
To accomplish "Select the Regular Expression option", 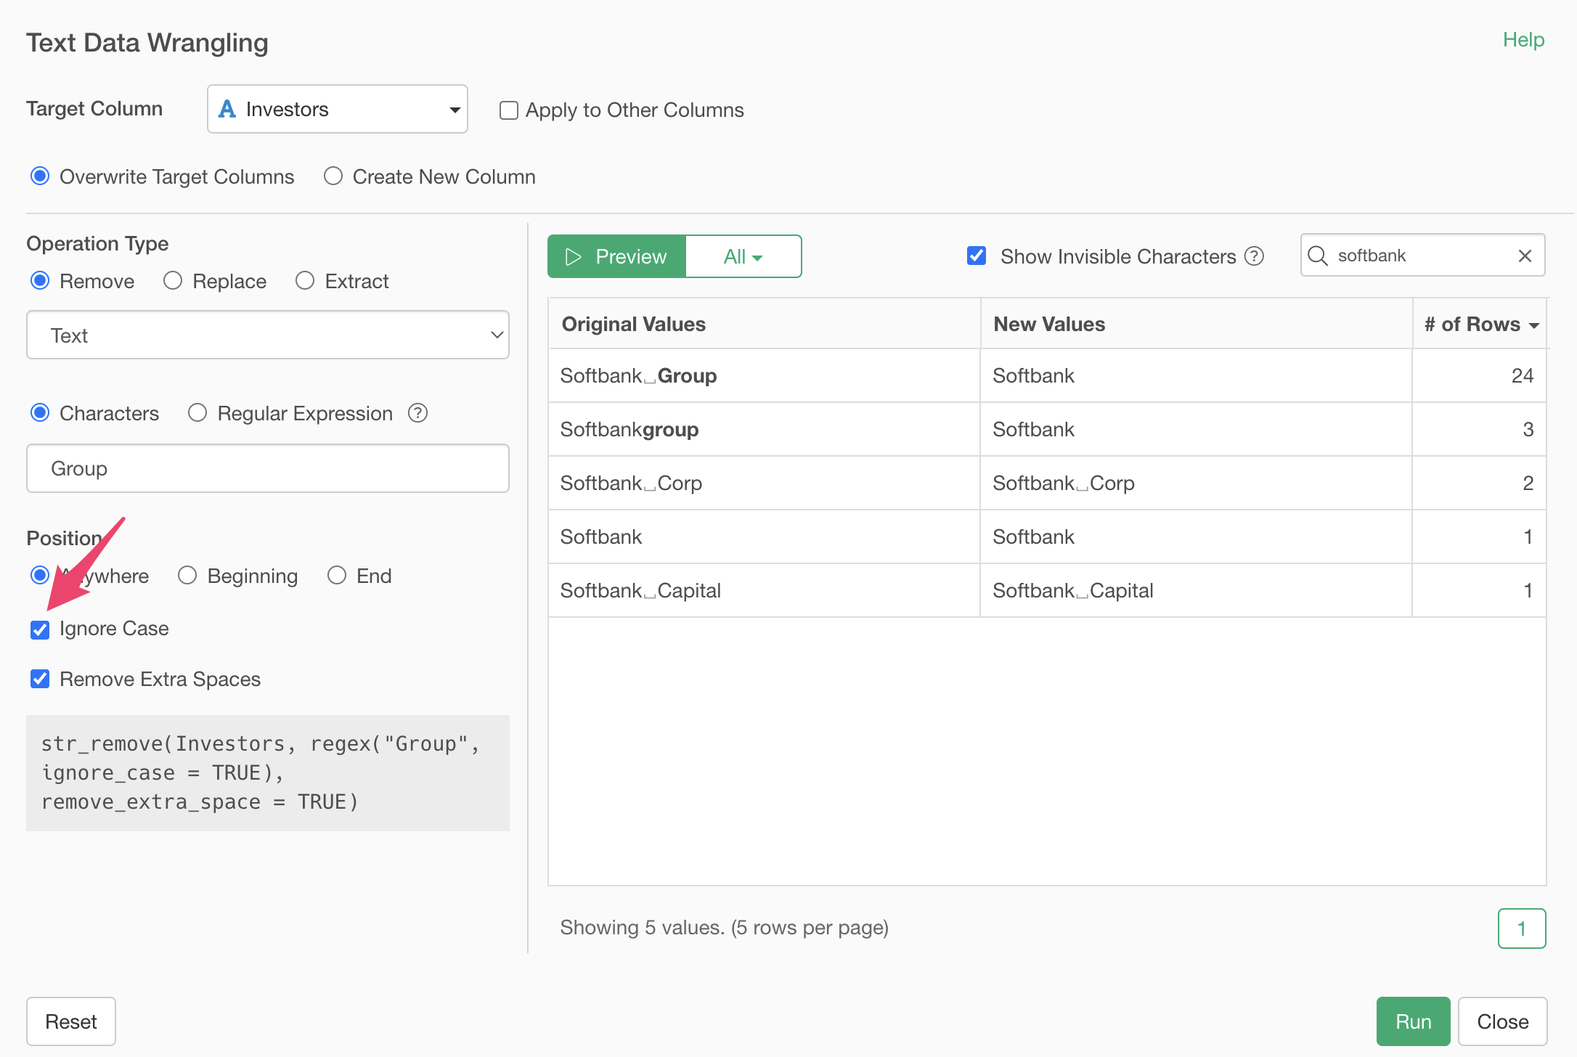I will [x=197, y=413].
